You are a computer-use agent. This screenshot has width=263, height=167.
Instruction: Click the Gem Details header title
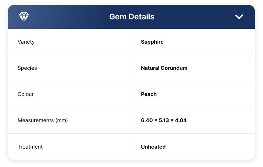132,17
